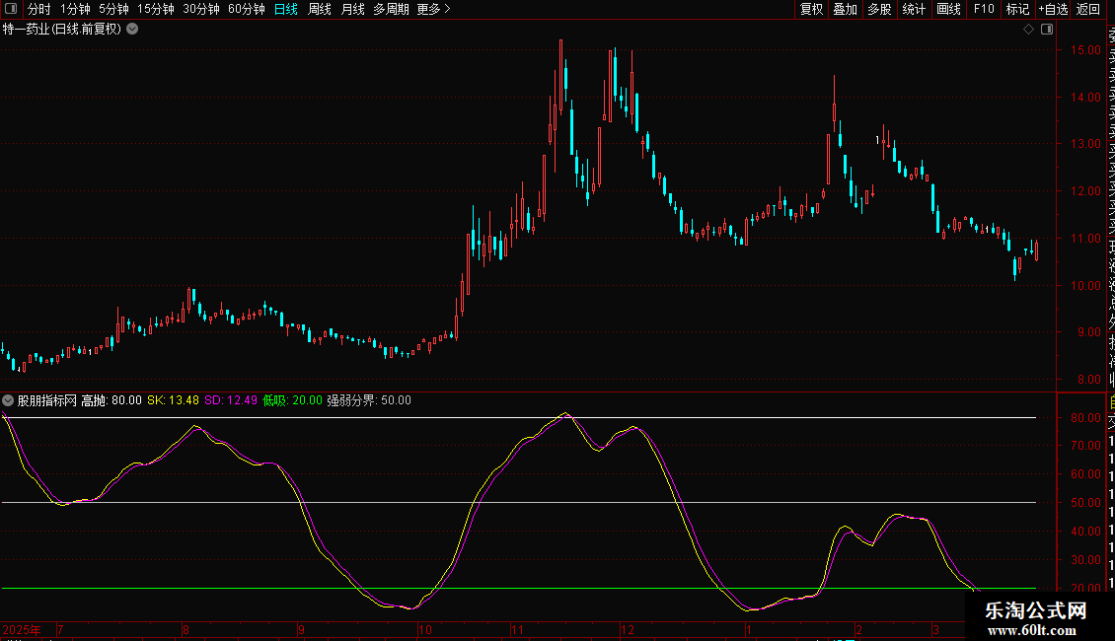Click the SD: 12.49 value label

coord(231,400)
